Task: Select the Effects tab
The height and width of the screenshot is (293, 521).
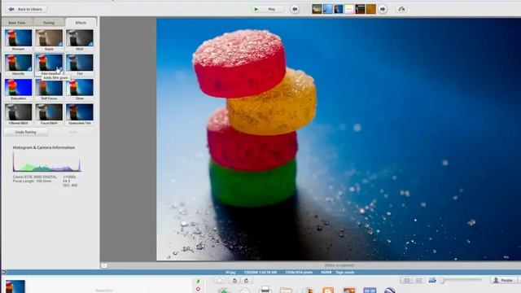Action: click(81, 23)
